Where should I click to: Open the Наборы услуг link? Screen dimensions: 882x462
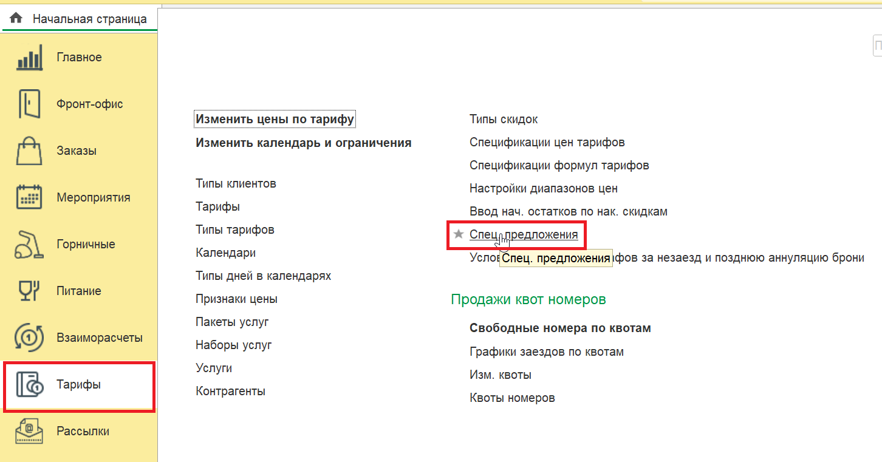click(234, 345)
